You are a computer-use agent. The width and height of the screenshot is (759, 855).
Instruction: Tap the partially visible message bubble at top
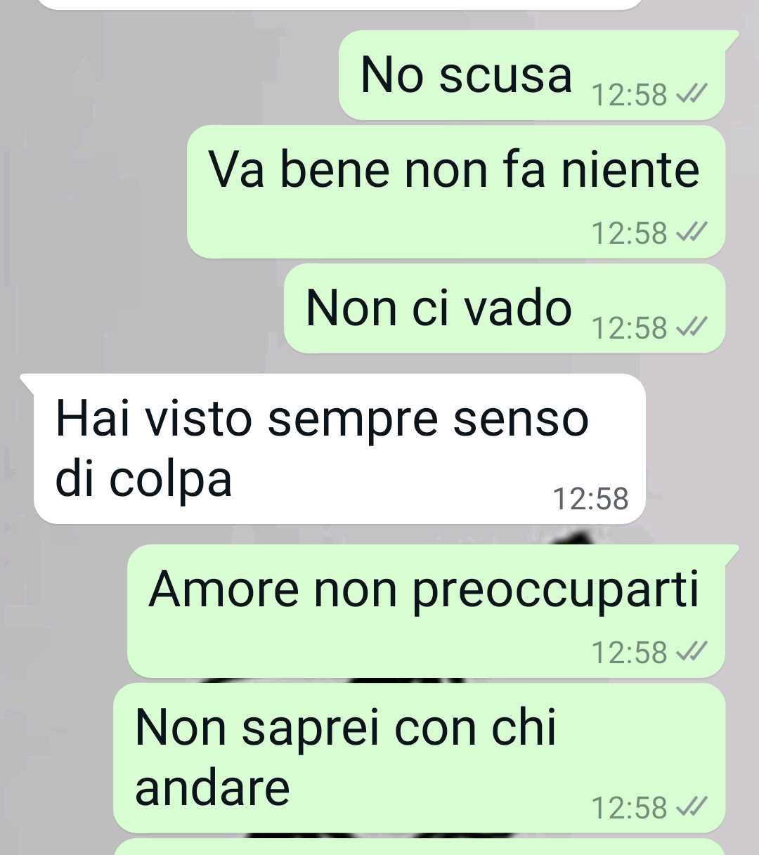[339, 4]
